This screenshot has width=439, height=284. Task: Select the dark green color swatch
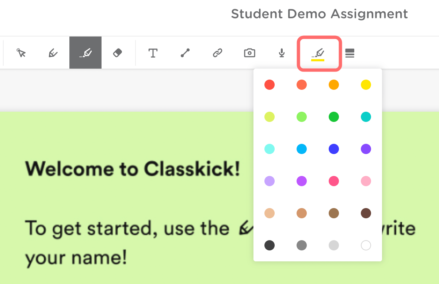tap(333, 117)
